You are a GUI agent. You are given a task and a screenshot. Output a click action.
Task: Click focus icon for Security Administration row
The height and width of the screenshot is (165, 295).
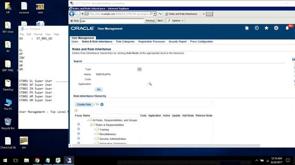78,138
